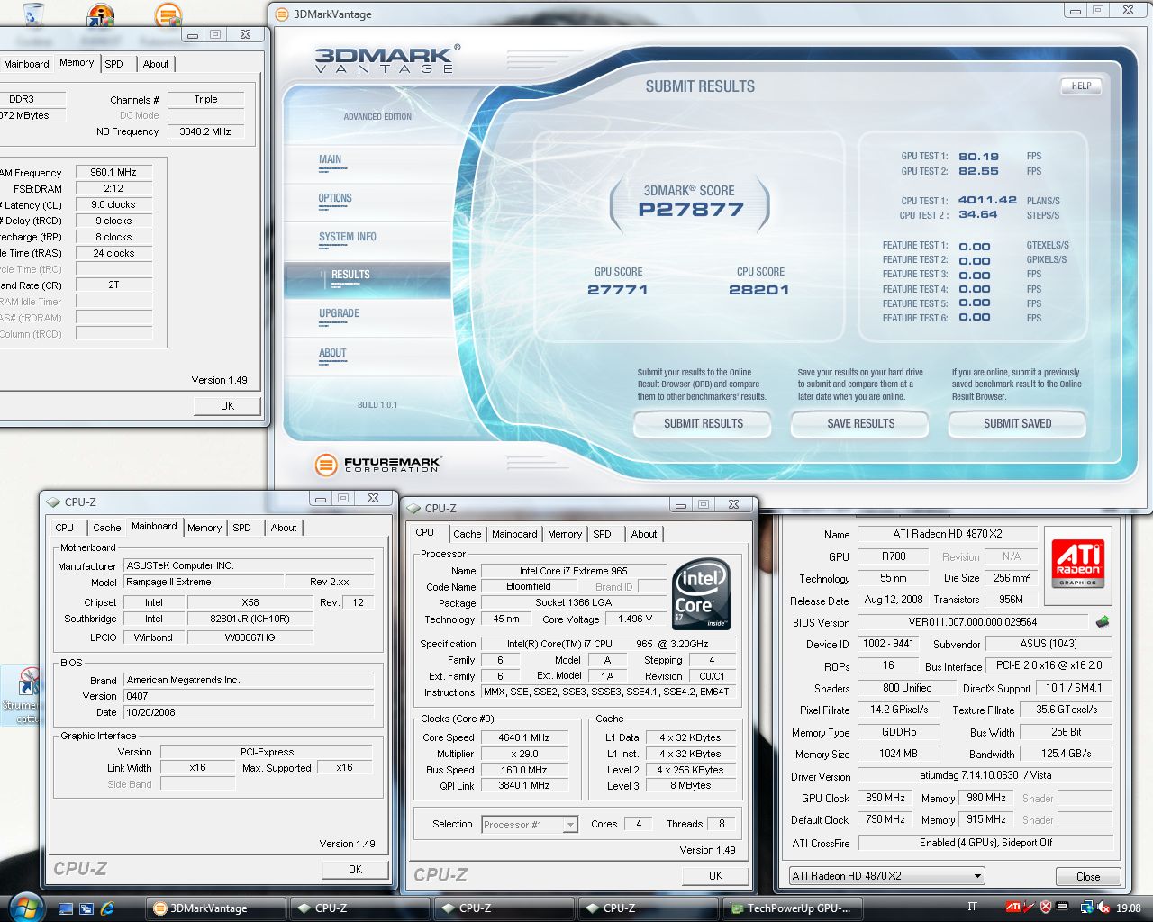Open About in 3DMark Vantage sidebar
This screenshot has width=1153, height=922.
pos(332,354)
